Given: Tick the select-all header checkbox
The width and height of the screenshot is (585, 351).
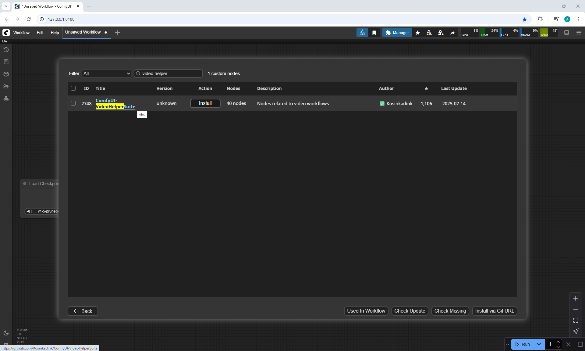Looking at the screenshot, I should (x=73, y=88).
